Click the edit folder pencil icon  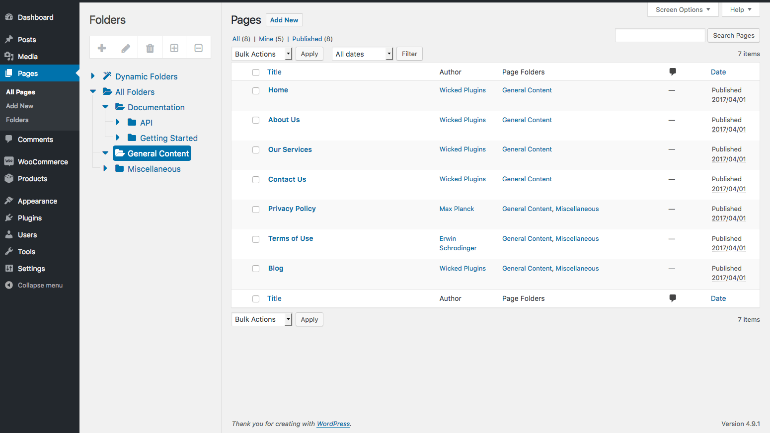point(126,48)
